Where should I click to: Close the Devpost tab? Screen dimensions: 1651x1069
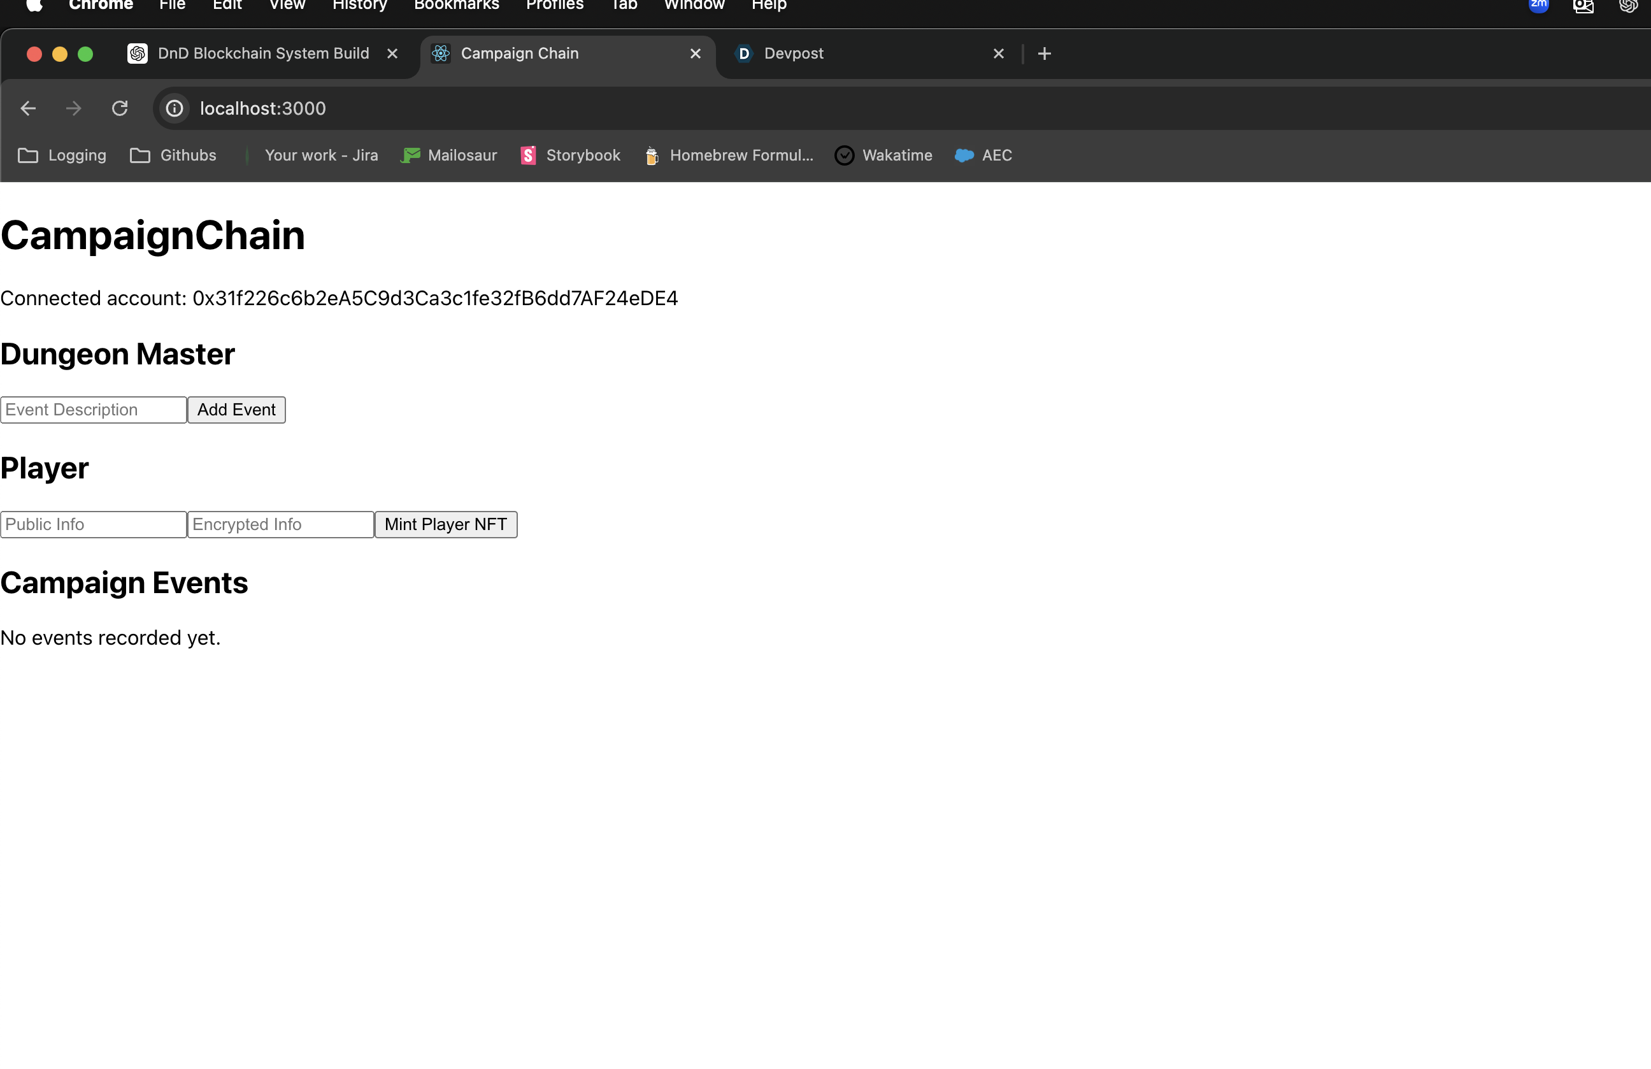coord(998,54)
